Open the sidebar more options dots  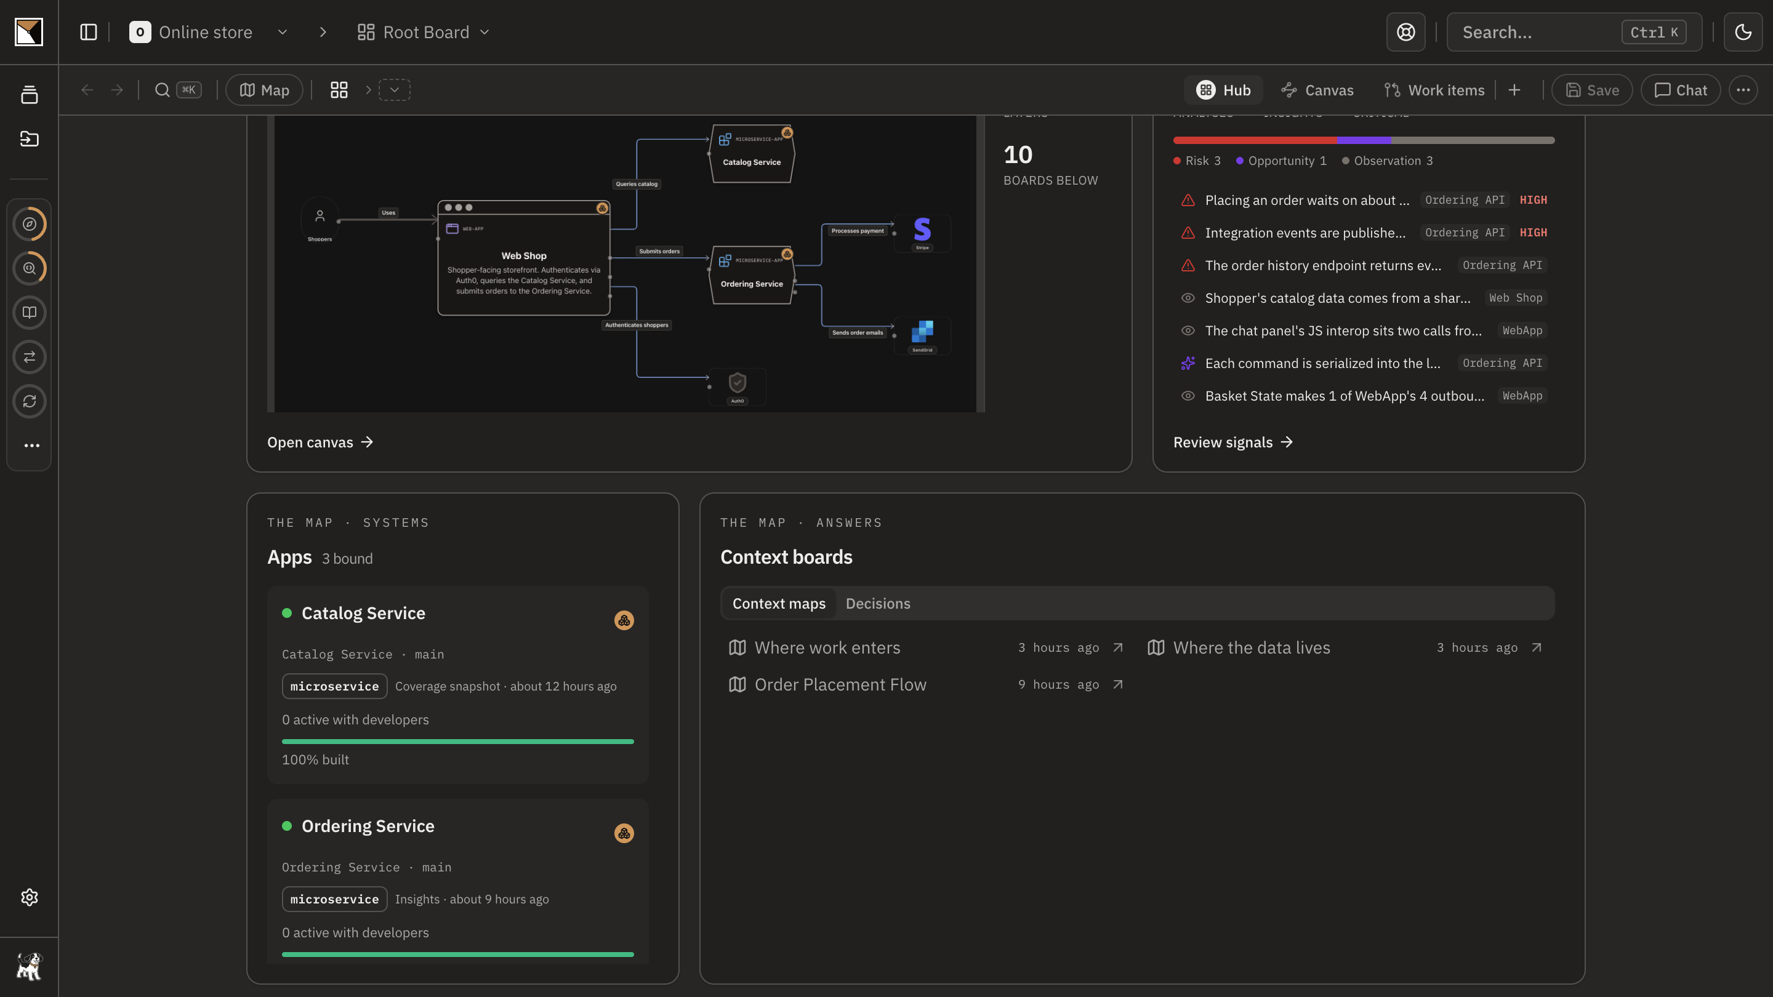pyautogui.click(x=31, y=446)
